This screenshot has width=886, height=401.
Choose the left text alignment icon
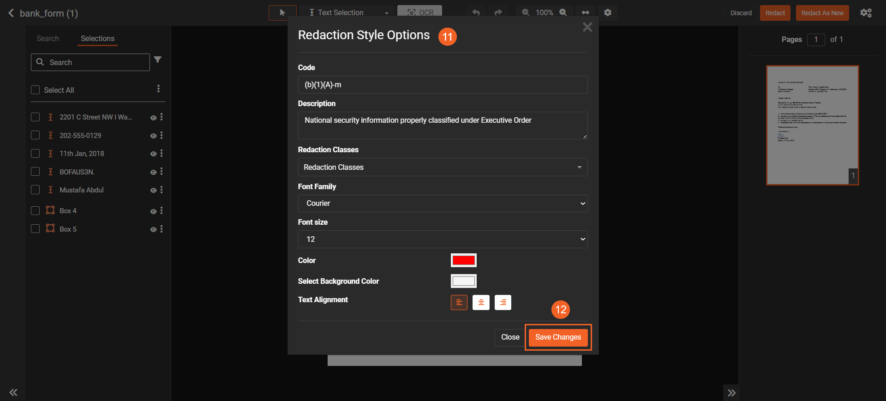[459, 302]
